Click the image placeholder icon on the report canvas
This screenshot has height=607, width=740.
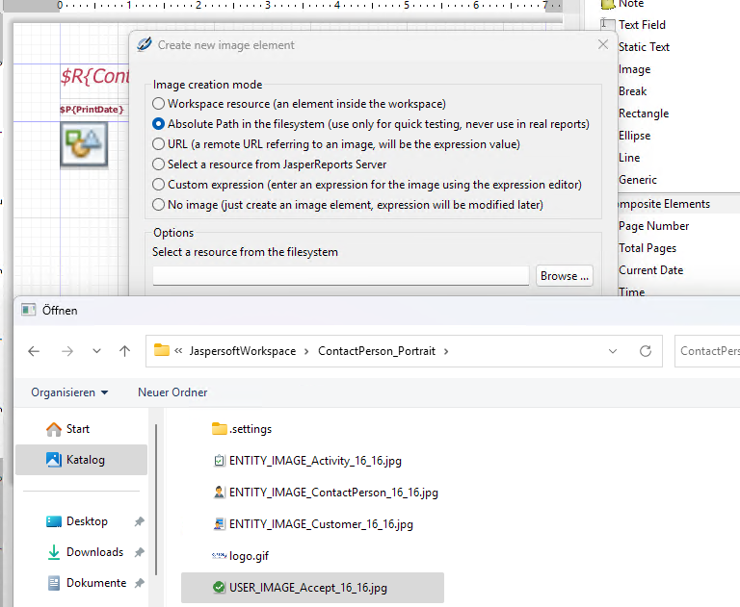(x=83, y=144)
